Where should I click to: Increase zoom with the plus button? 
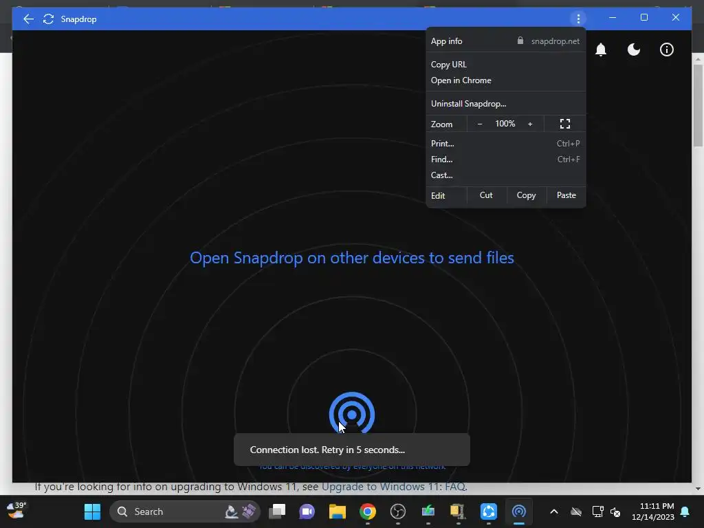coord(530,124)
